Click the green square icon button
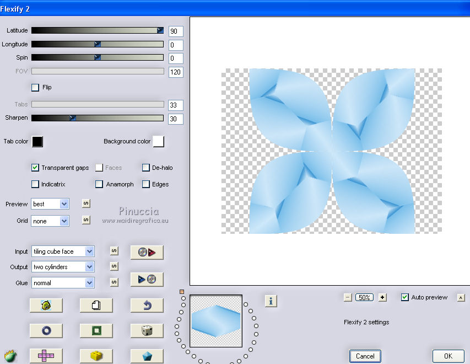This screenshot has height=364, width=470. pos(96,331)
